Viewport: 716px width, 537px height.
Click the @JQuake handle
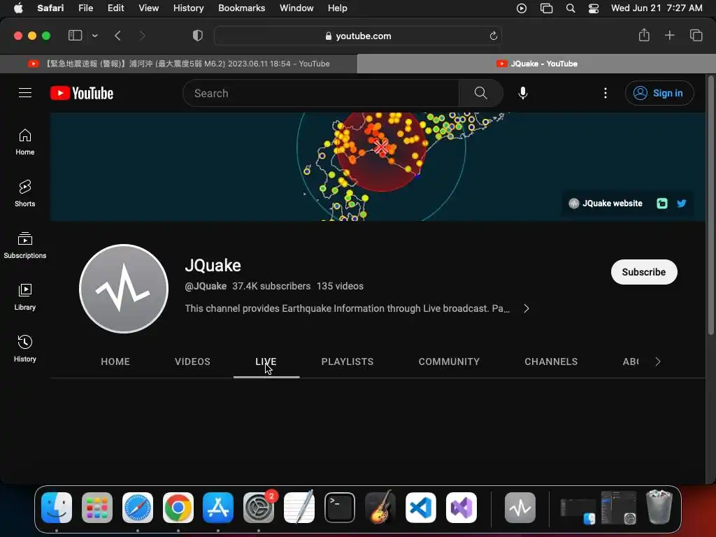pos(206,286)
